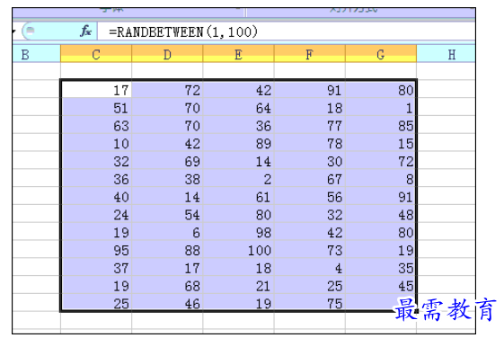Click the fx Insert Function icon
The height and width of the screenshot is (338, 504).
pyautogui.click(x=86, y=31)
